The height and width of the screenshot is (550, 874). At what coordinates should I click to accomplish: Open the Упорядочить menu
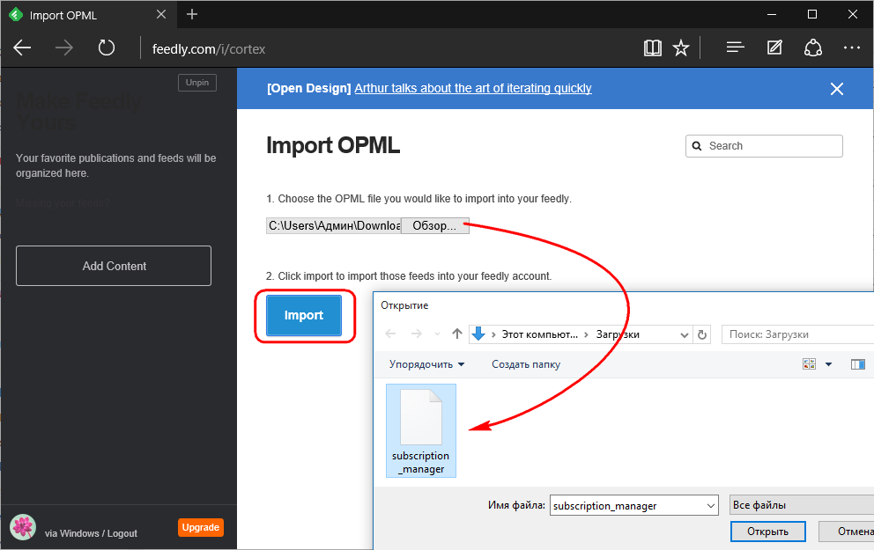coord(426,364)
